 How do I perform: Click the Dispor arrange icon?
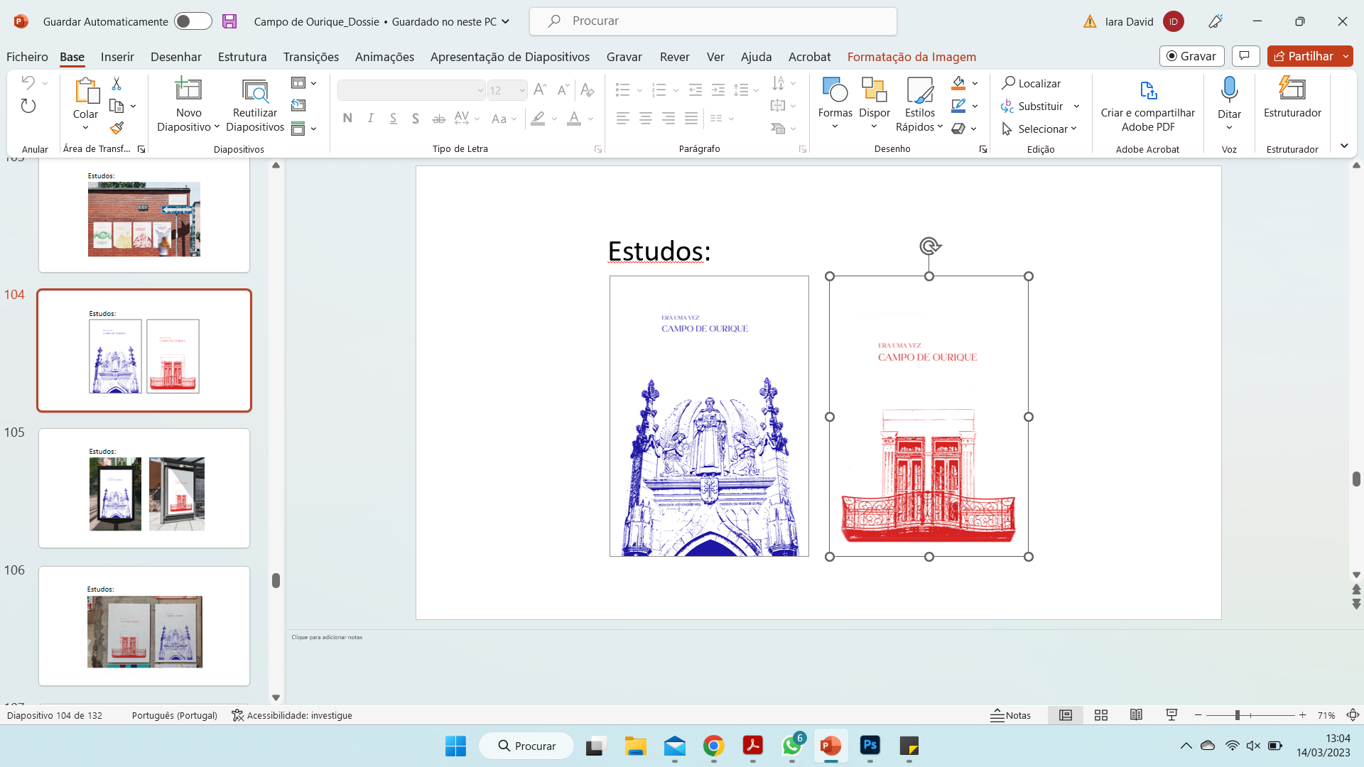click(874, 90)
